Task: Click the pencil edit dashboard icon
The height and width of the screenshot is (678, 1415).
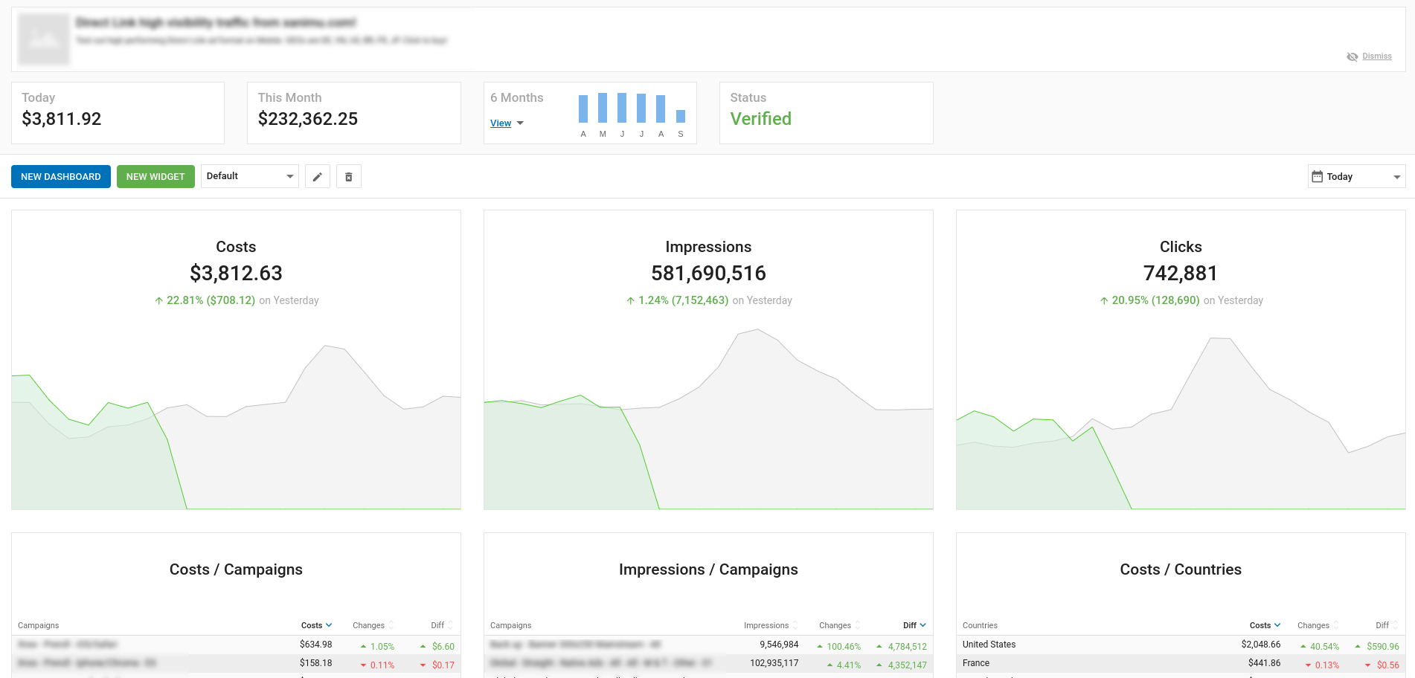Action: coord(317,177)
